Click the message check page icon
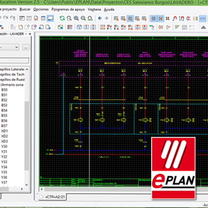 point(36,18)
